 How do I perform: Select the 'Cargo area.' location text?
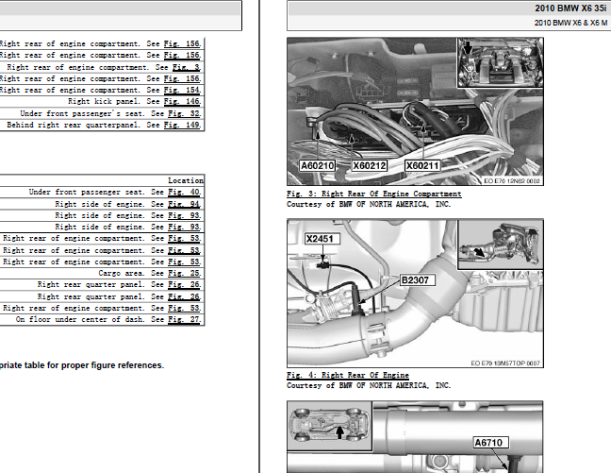pyautogui.click(x=122, y=273)
